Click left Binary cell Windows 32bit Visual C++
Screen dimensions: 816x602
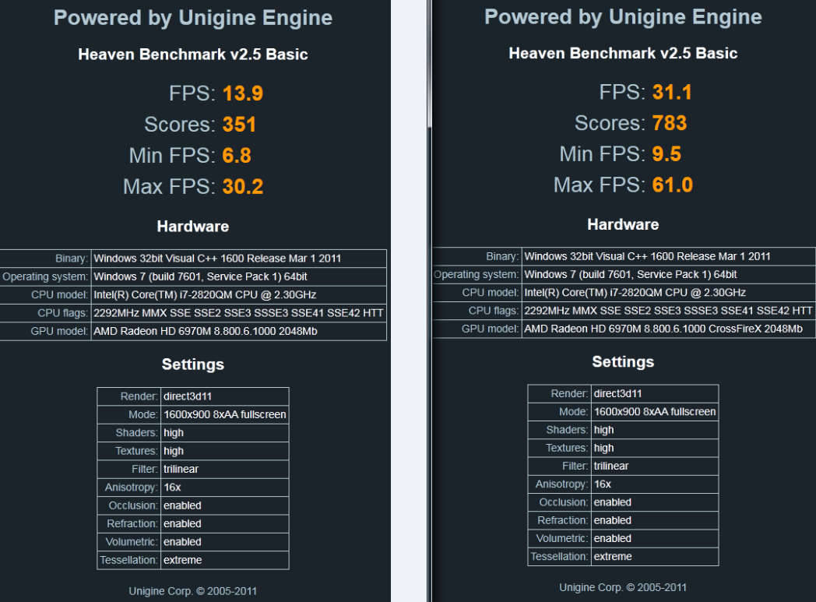tap(239, 259)
